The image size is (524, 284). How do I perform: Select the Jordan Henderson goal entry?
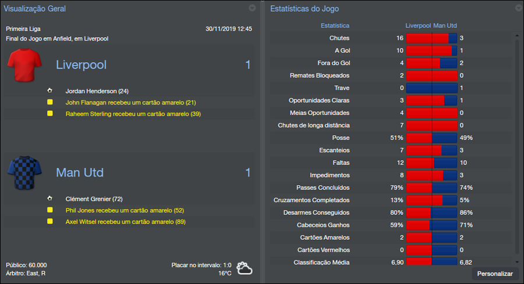click(x=97, y=91)
